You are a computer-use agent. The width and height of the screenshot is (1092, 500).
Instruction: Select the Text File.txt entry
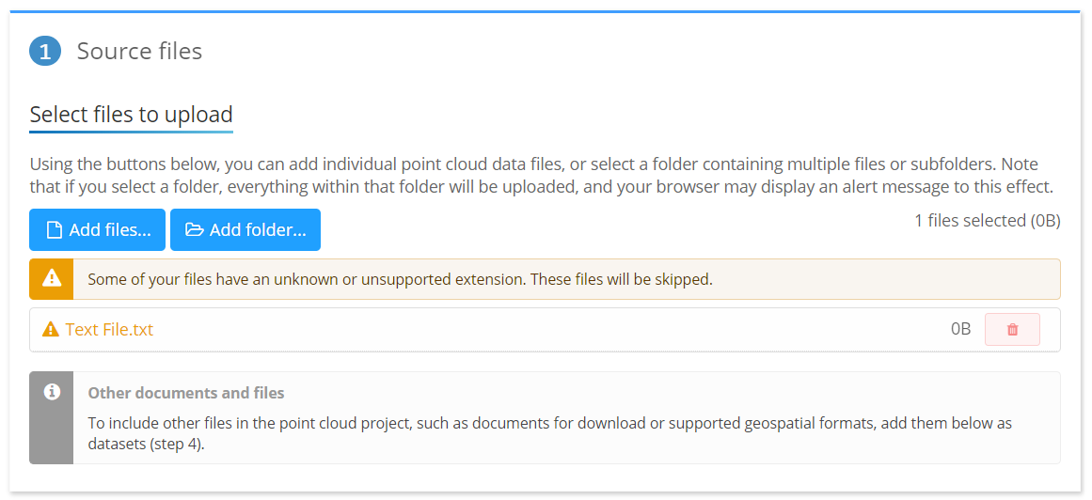(109, 330)
